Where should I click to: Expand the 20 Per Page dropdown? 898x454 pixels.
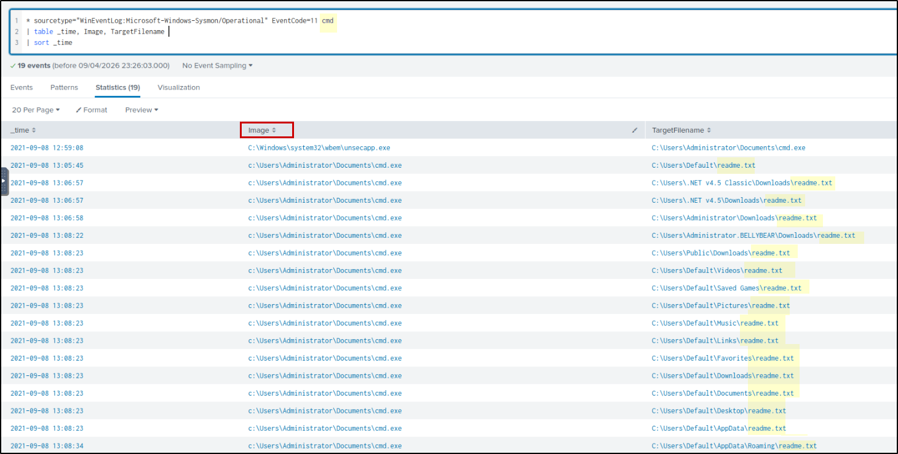coord(36,110)
